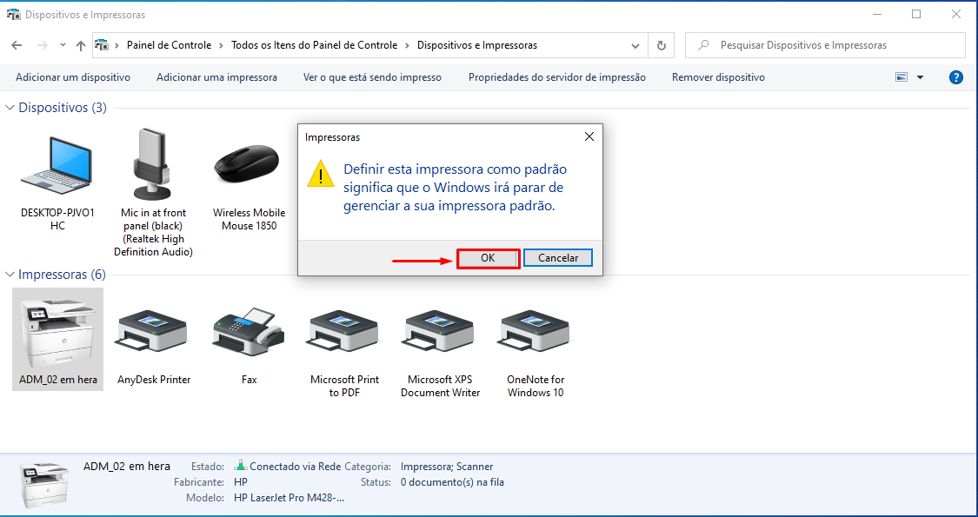Image resolution: width=978 pixels, height=517 pixels.
Task: Click Propriedades do servidor de impressão
Action: pos(556,77)
